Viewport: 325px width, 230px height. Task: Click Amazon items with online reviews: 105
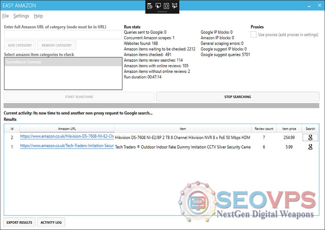pyautogui.click(x=156, y=66)
